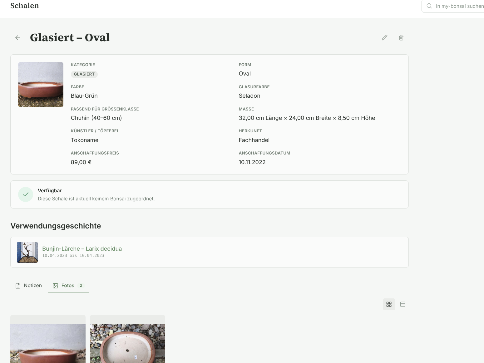Click the Schalen heading at the top
484x363 pixels.
pyautogui.click(x=25, y=6)
